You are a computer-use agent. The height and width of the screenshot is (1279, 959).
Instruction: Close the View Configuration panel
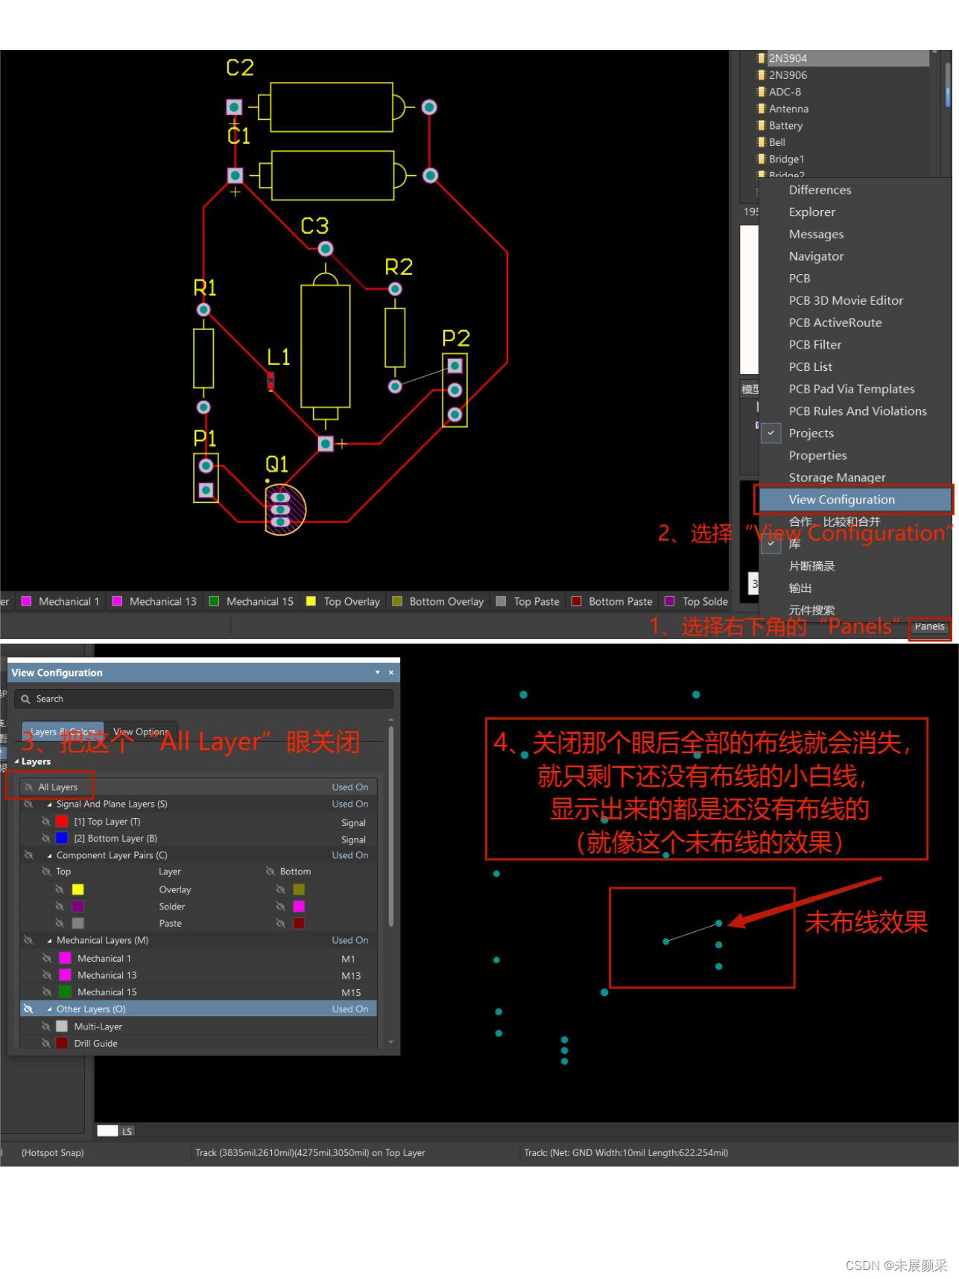click(391, 673)
